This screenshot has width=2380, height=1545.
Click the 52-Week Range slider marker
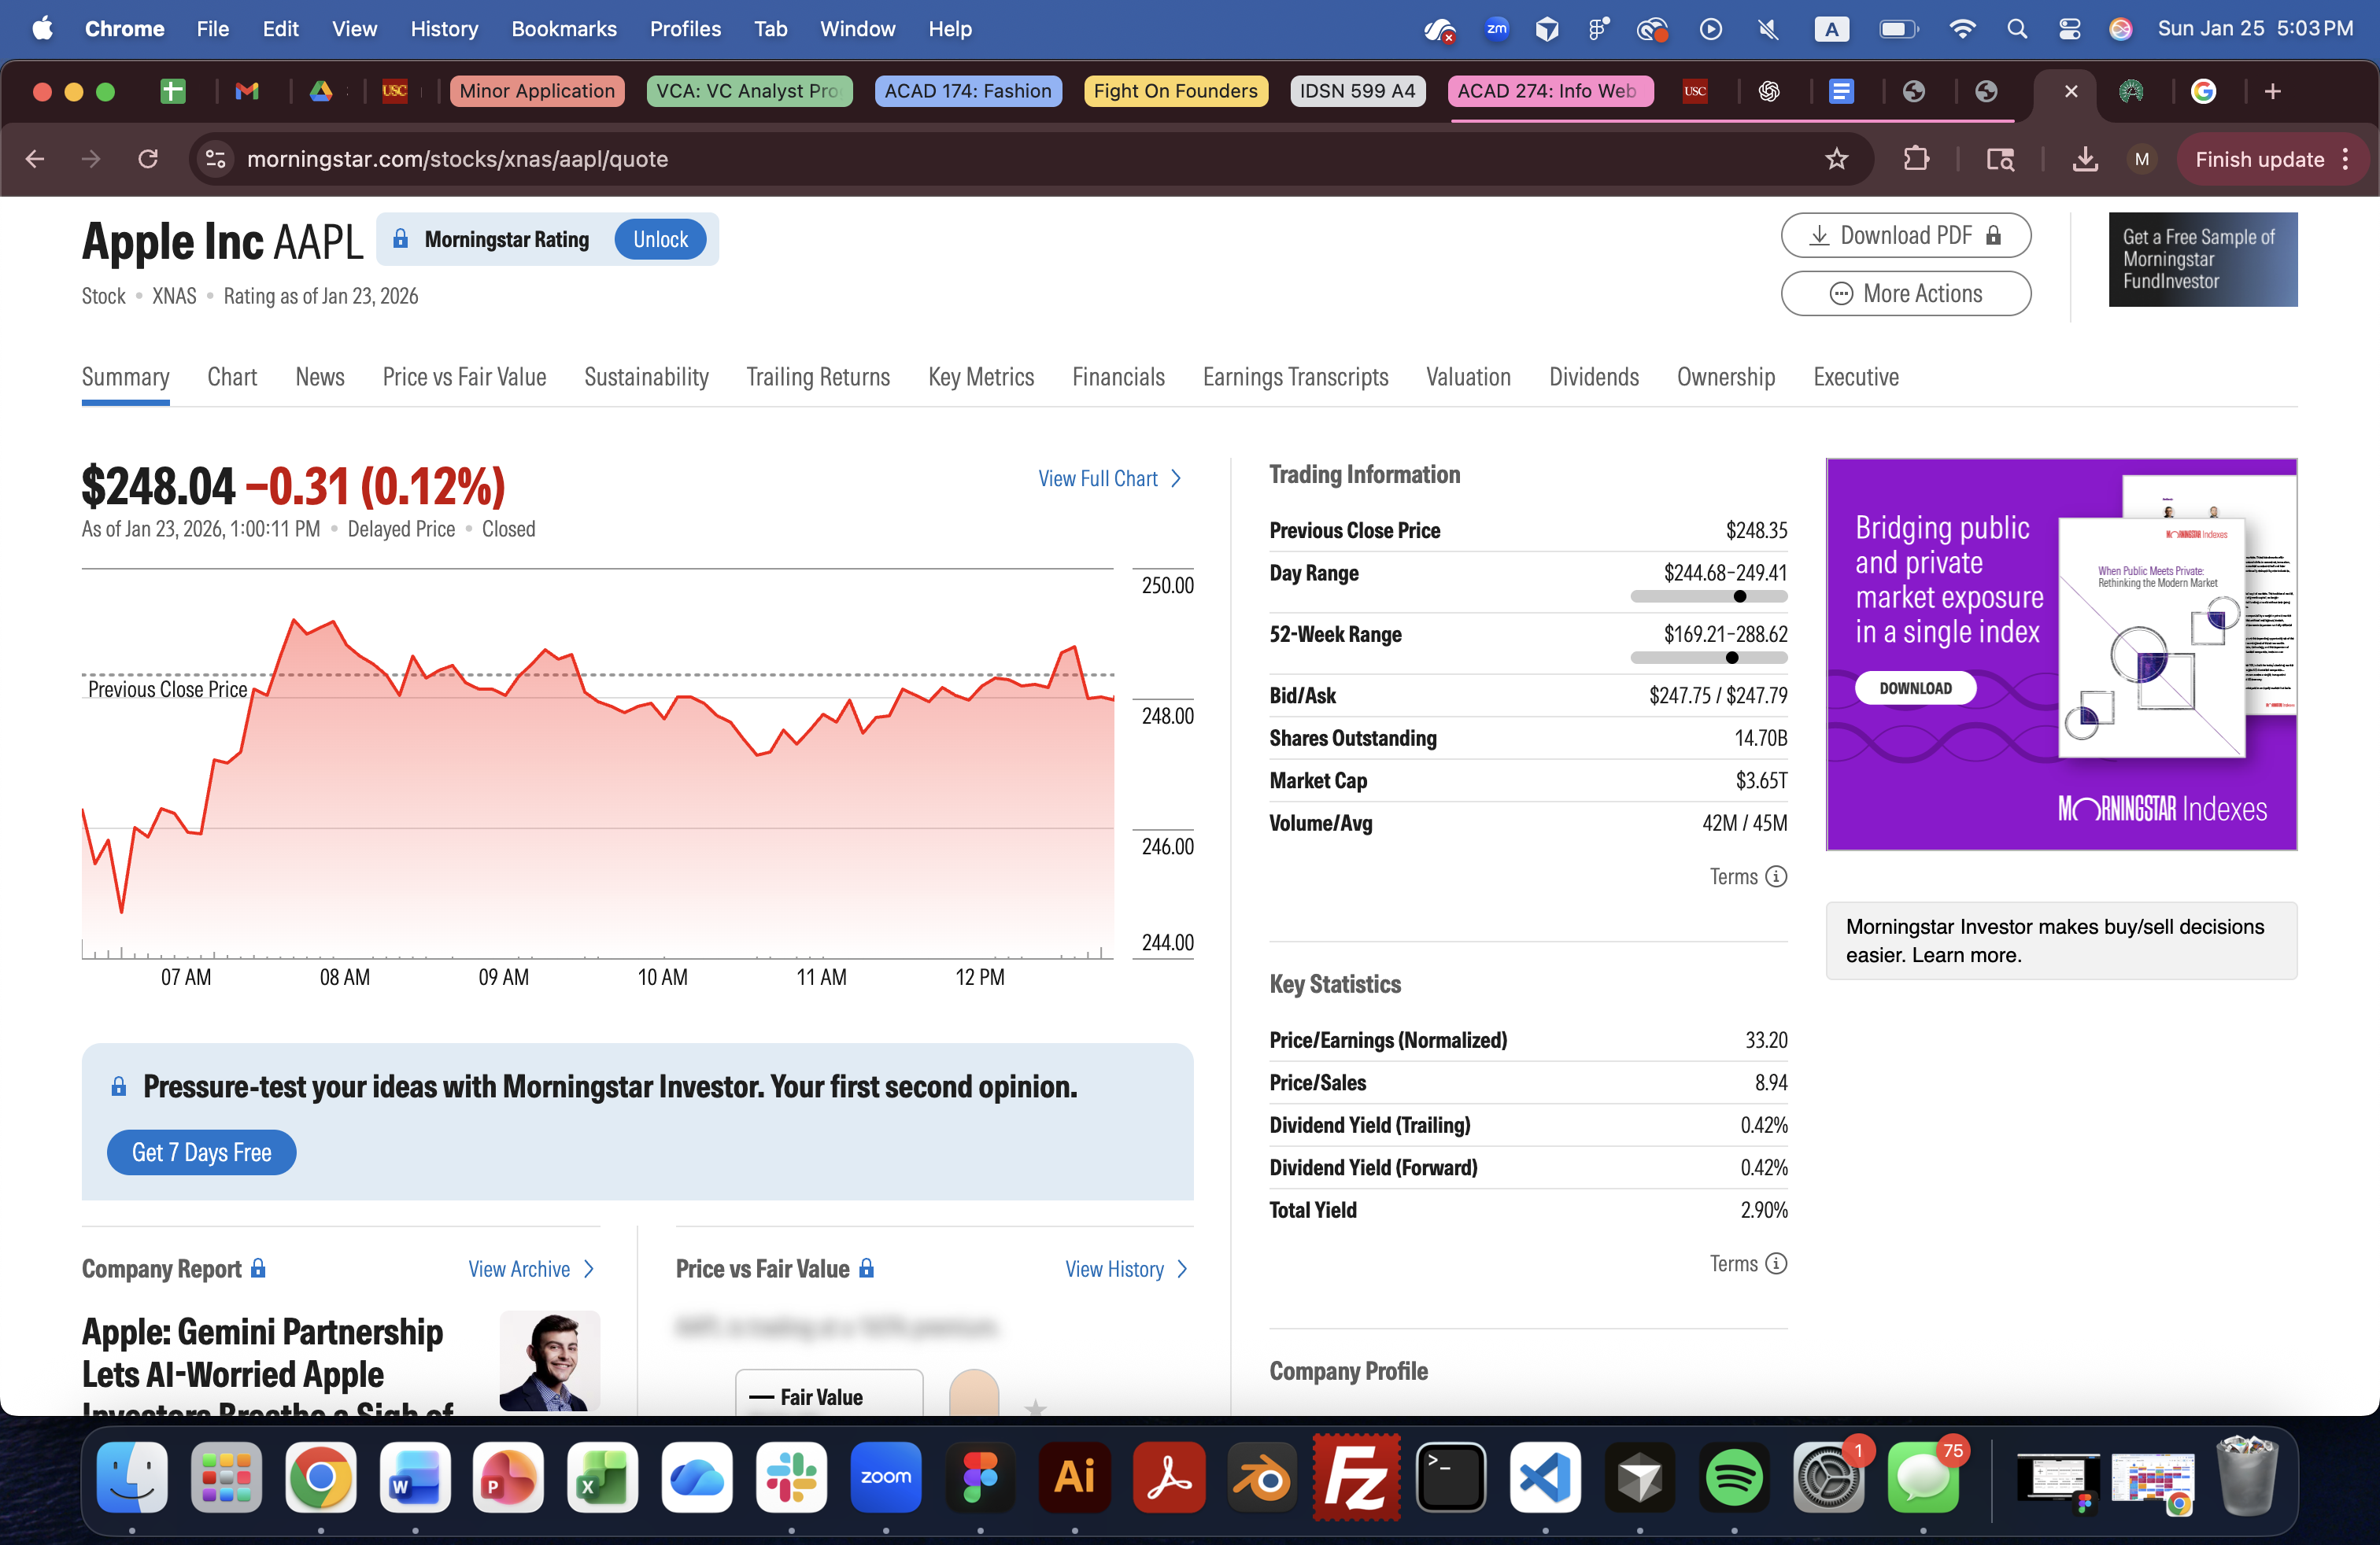(x=1731, y=658)
